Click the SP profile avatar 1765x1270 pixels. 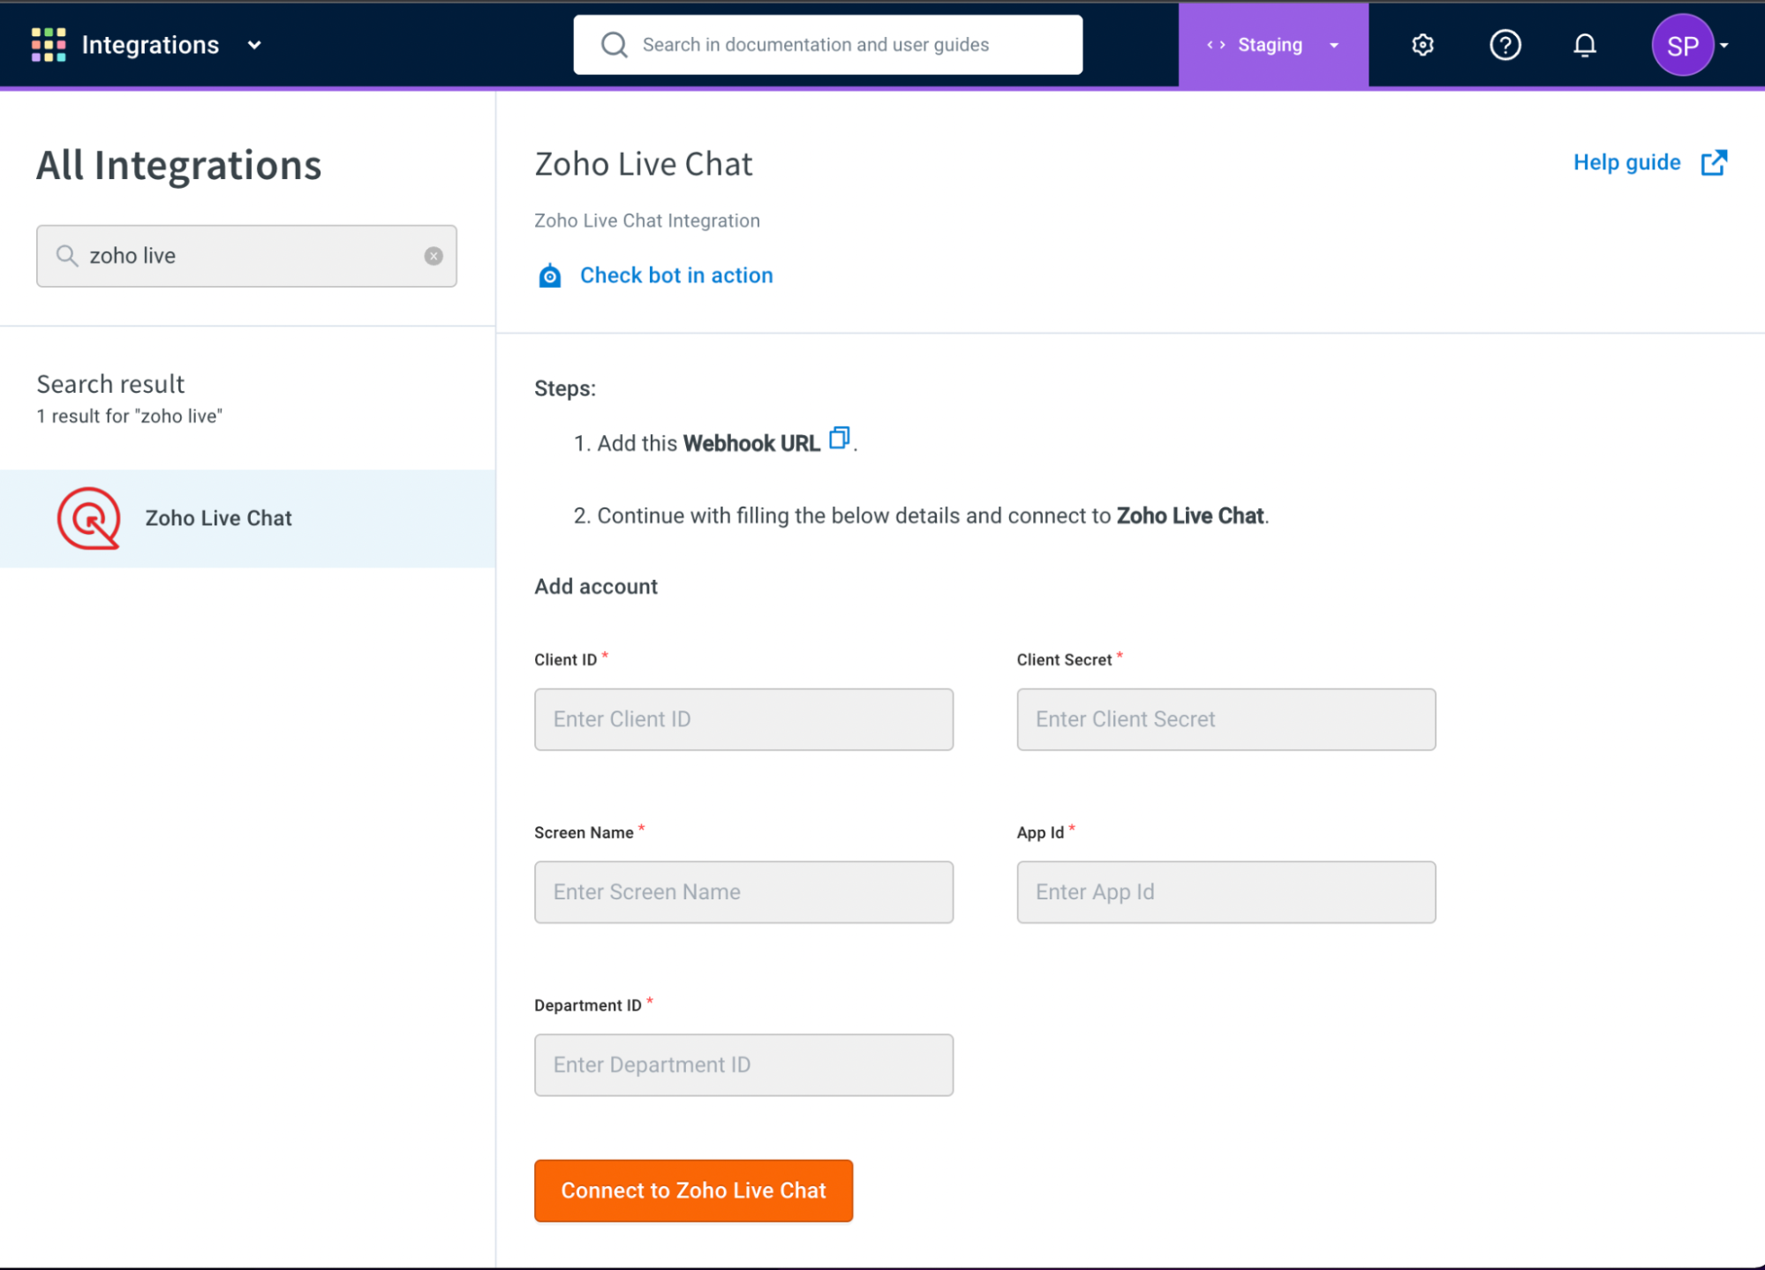[1683, 45]
